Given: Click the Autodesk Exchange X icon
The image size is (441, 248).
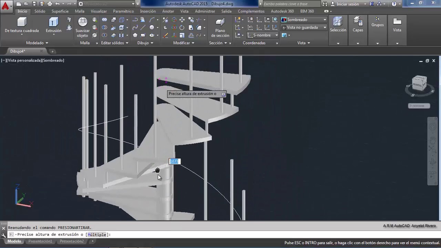Looking at the screenshot, I should pos(371,4).
